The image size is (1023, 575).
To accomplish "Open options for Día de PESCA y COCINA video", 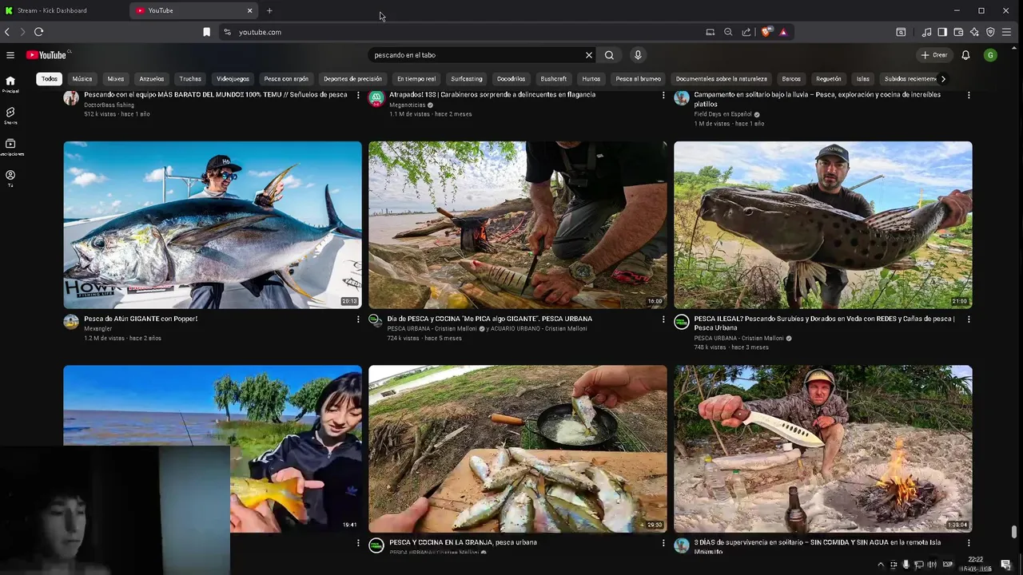I will (x=663, y=319).
